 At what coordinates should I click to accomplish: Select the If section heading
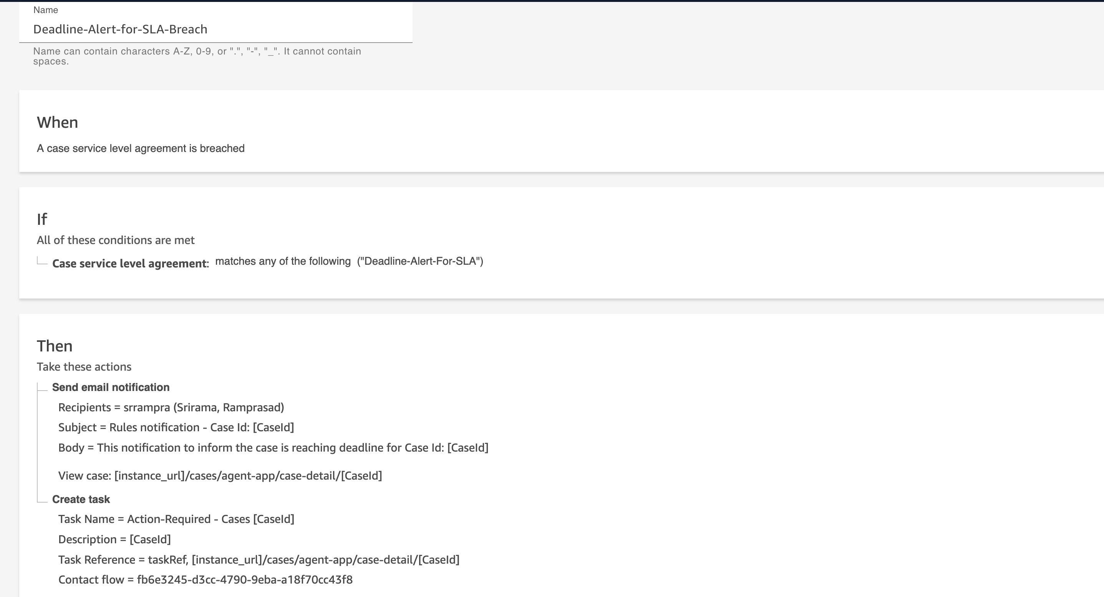click(x=42, y=219)
